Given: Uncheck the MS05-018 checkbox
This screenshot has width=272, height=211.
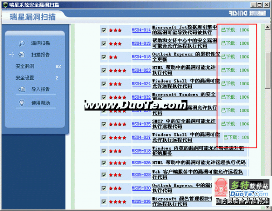Looking at the screenshot, I should tap(104, 151).
